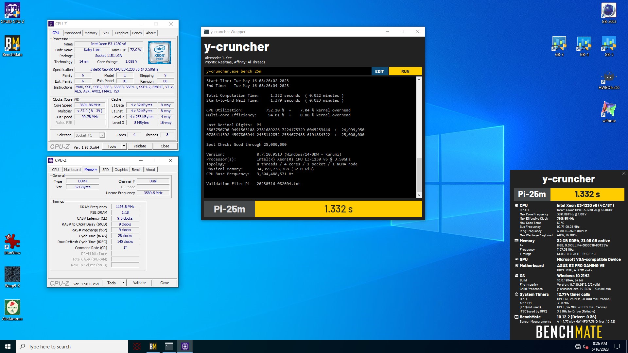Click the y-cruncher Wrapper title bar icon
The height and width of the screenshot is (353, 628).
(206, 32)
